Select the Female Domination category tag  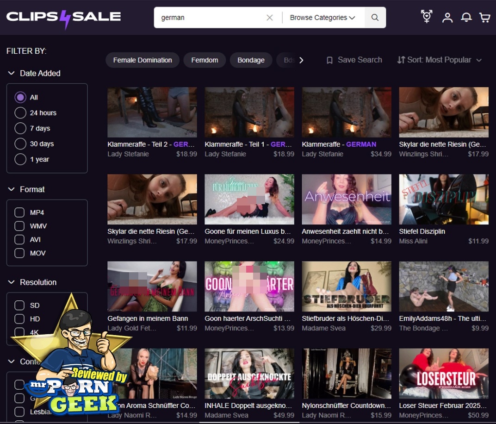[x=143, y=60]
